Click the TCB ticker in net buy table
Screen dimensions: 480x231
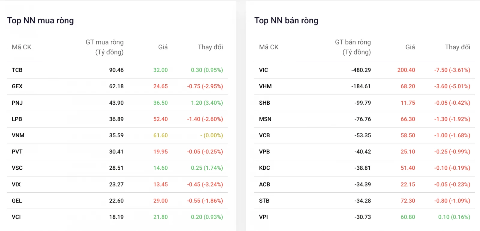(x=17, y=70)
